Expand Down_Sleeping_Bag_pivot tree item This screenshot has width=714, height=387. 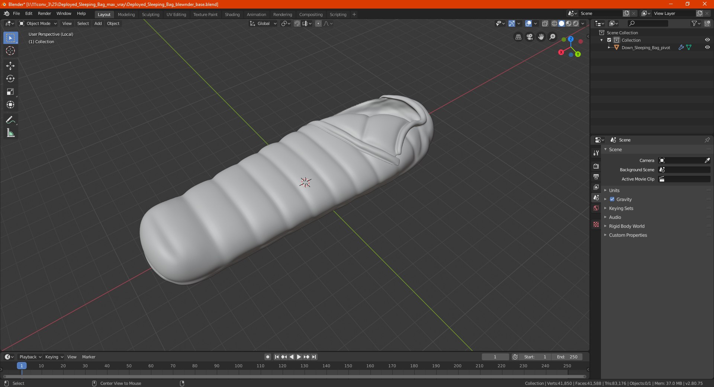pos(609,48)
